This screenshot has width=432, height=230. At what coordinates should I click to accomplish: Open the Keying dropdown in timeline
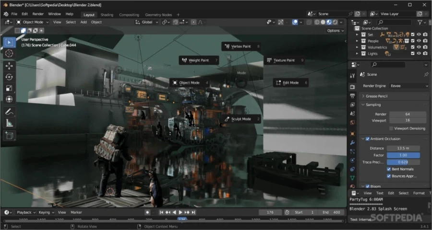tap(46, 212)
